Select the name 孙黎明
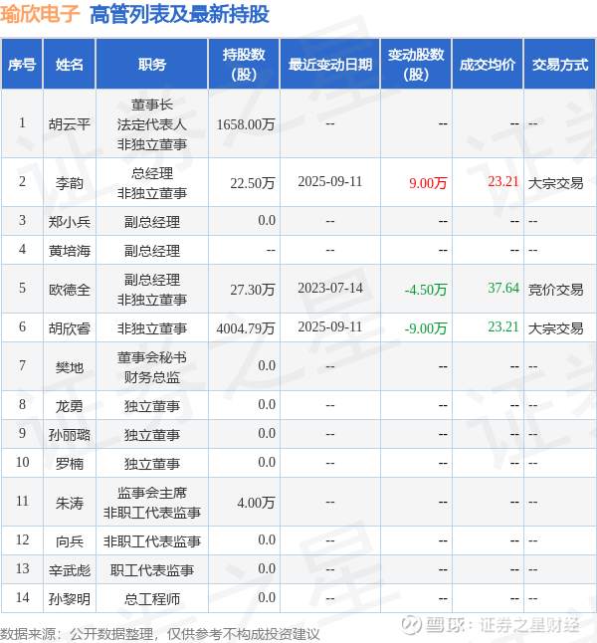Screen dimensions: 597x643 point(70,599)
